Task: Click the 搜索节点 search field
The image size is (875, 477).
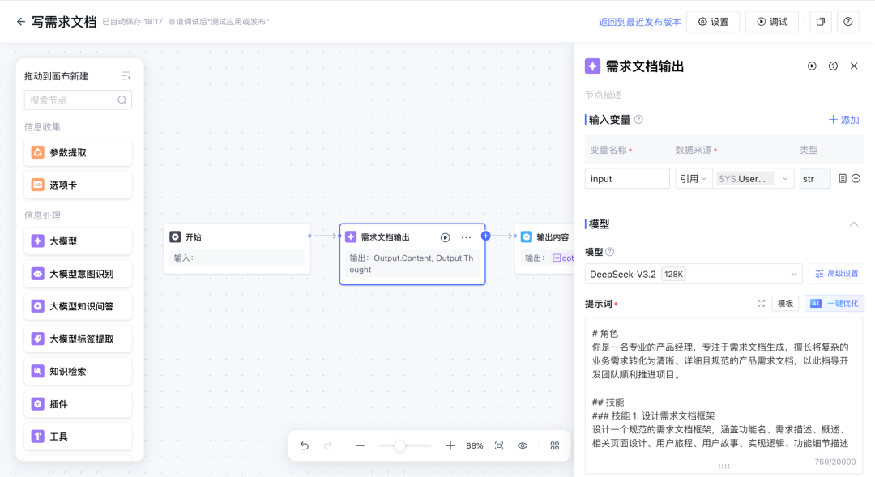Action: click(x=73, y=100)
